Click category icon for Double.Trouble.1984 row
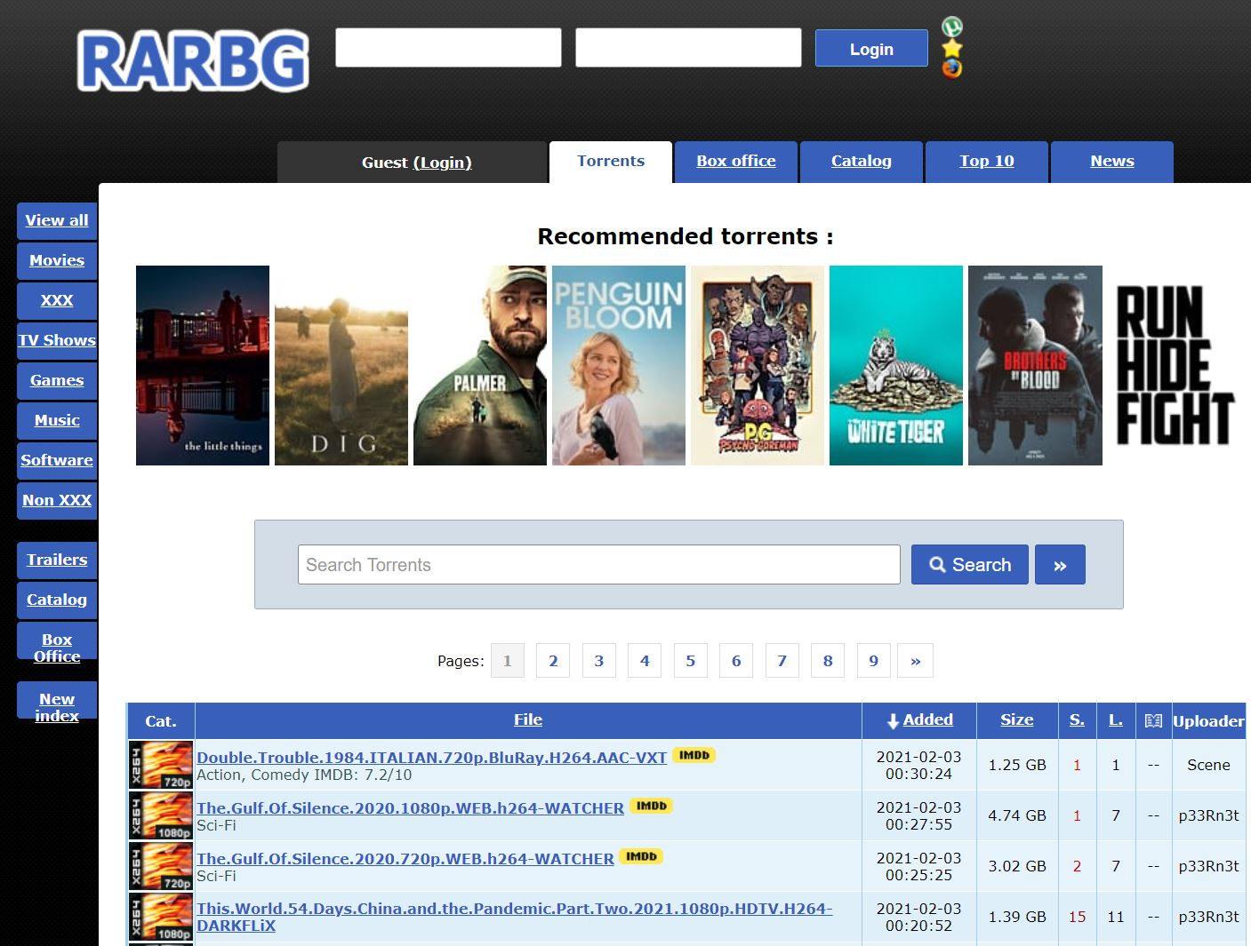 [161, 765]
